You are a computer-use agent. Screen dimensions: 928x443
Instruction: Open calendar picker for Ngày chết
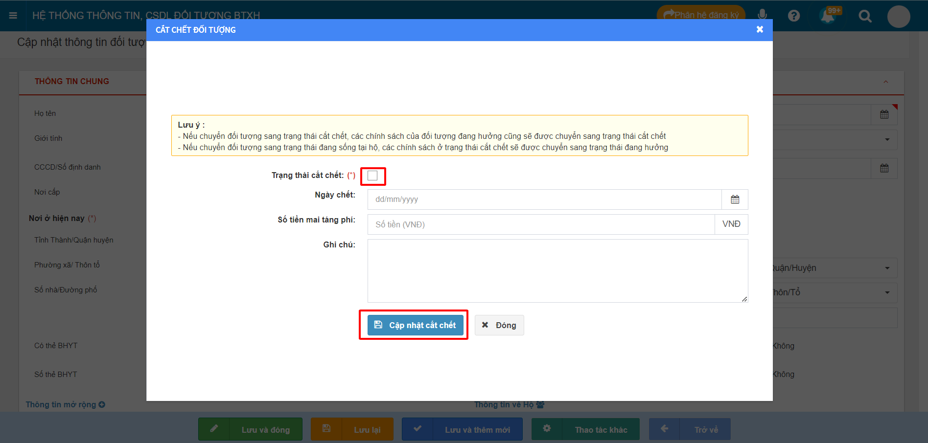[x=735, y=199]
